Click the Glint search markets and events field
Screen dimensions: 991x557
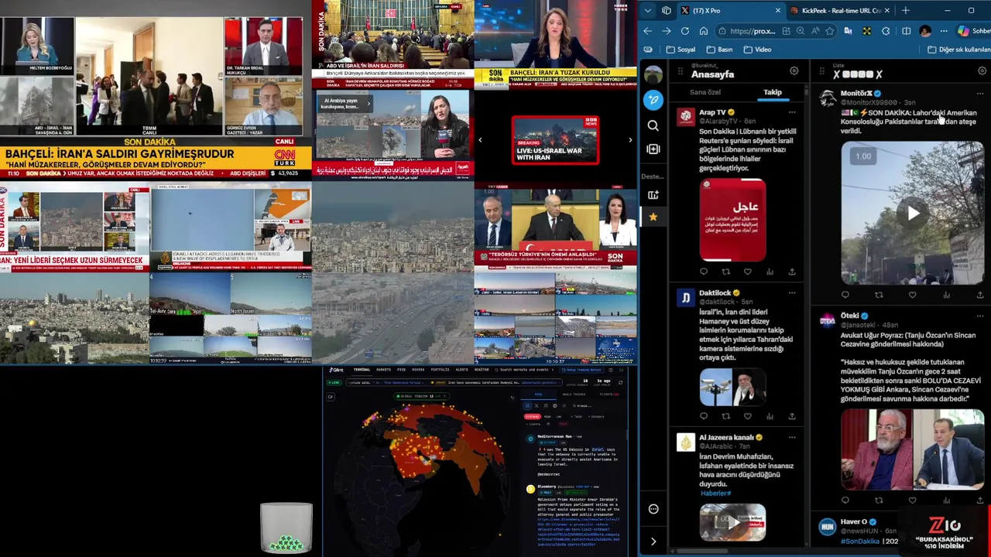[x=524, y=370]
